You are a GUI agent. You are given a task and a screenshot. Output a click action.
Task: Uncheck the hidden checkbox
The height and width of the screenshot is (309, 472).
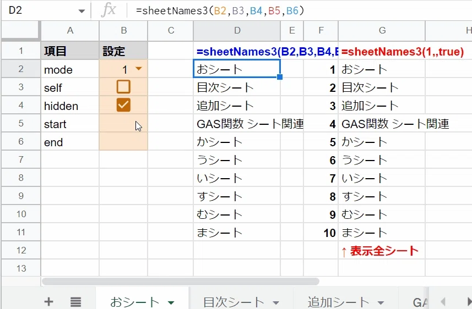(123, 105)
